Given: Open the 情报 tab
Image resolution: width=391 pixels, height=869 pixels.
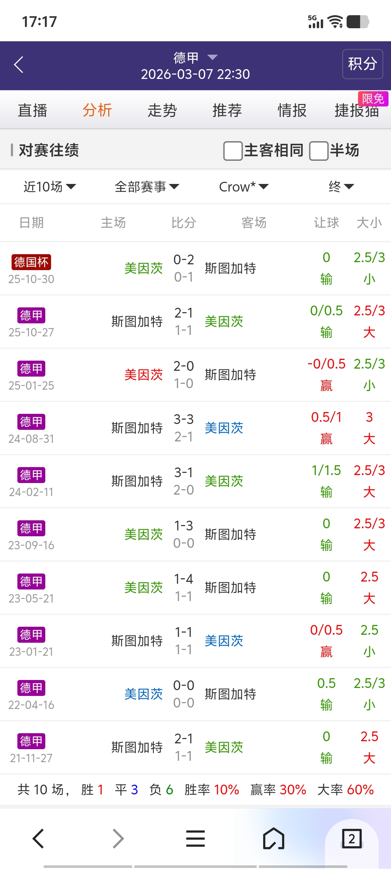Looking at the screenshot, I should pyautogui.click(x=292, y=110).
